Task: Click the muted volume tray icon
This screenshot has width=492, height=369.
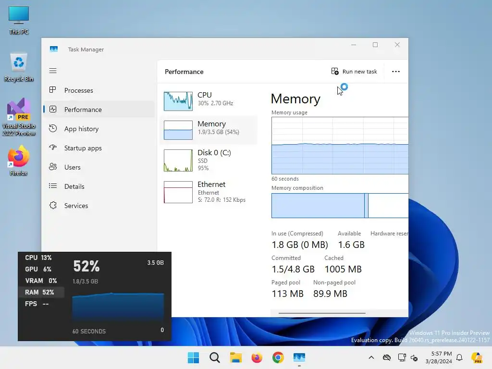Action: [x=414, y=357]
